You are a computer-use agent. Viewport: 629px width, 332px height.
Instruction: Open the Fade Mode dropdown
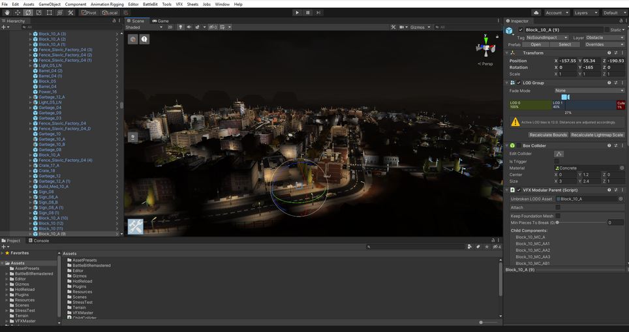pyautogui.click(x=589, y=91)
